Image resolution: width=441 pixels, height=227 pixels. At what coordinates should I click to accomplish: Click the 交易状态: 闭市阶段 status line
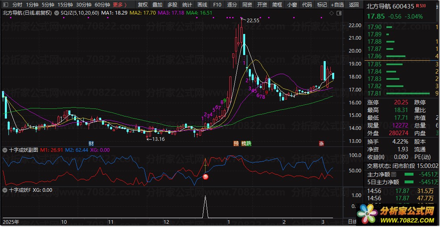tap(403, 165)
